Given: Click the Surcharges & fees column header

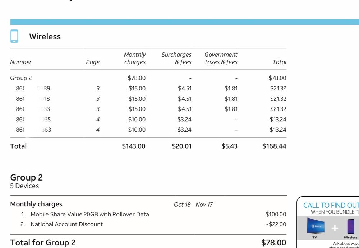Looking at the screenshot, I should point(176,58).
